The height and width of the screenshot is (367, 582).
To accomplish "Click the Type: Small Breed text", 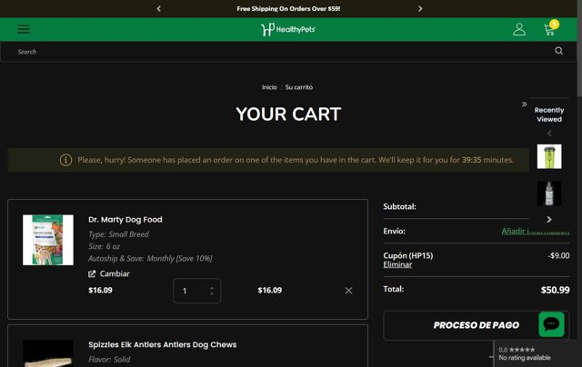I will (x=118, y=234).
